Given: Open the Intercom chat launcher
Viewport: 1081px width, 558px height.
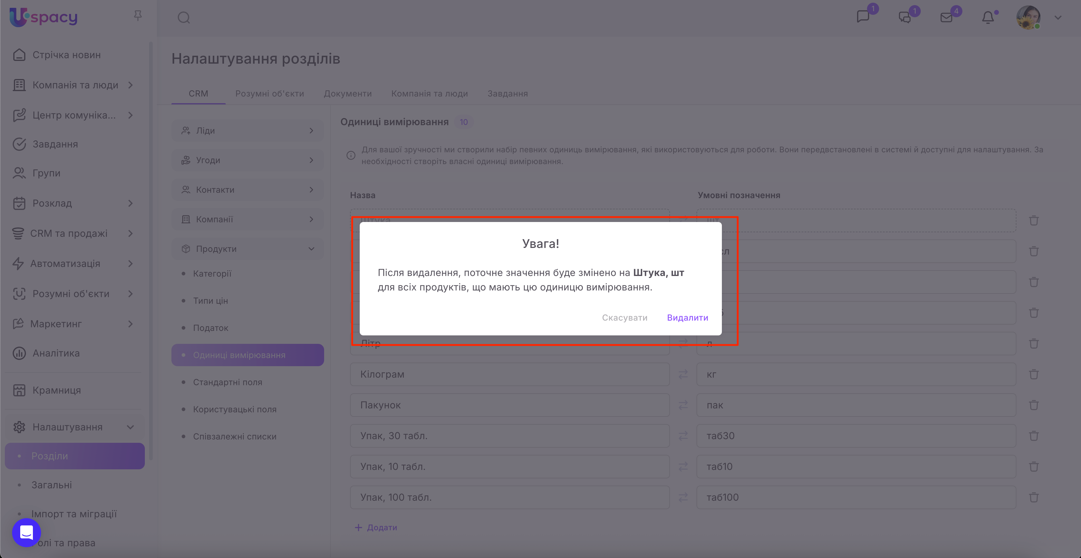Looking at the screenshot, I should 27,532.
